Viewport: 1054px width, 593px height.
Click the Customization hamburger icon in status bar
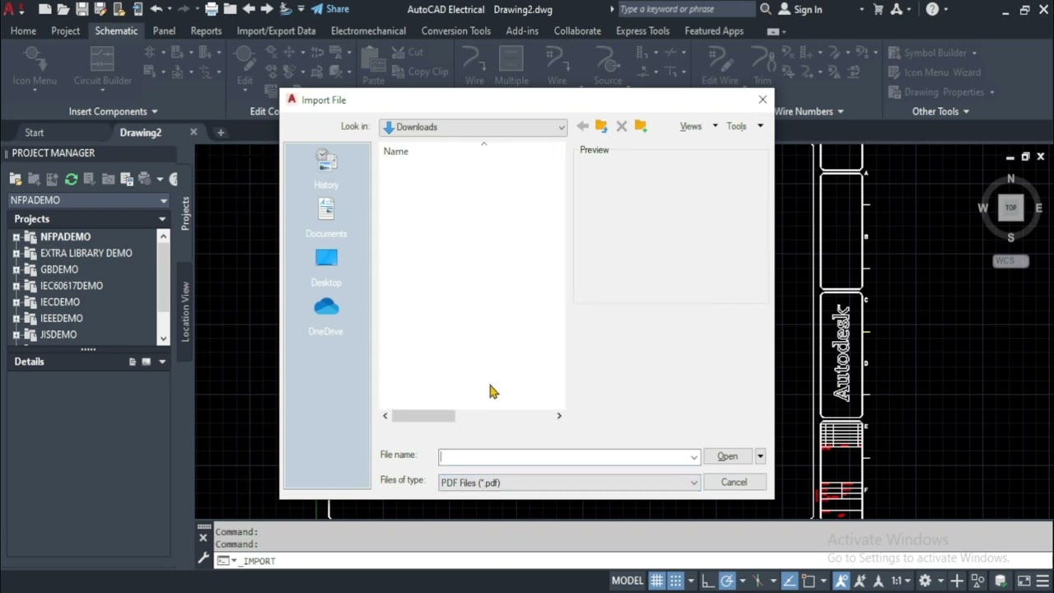1042,581
